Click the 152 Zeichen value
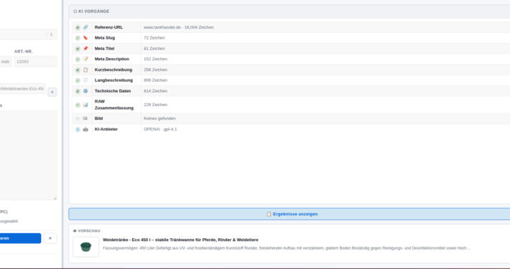The height and width of the screenshot is (269, 510). point(155,59)
